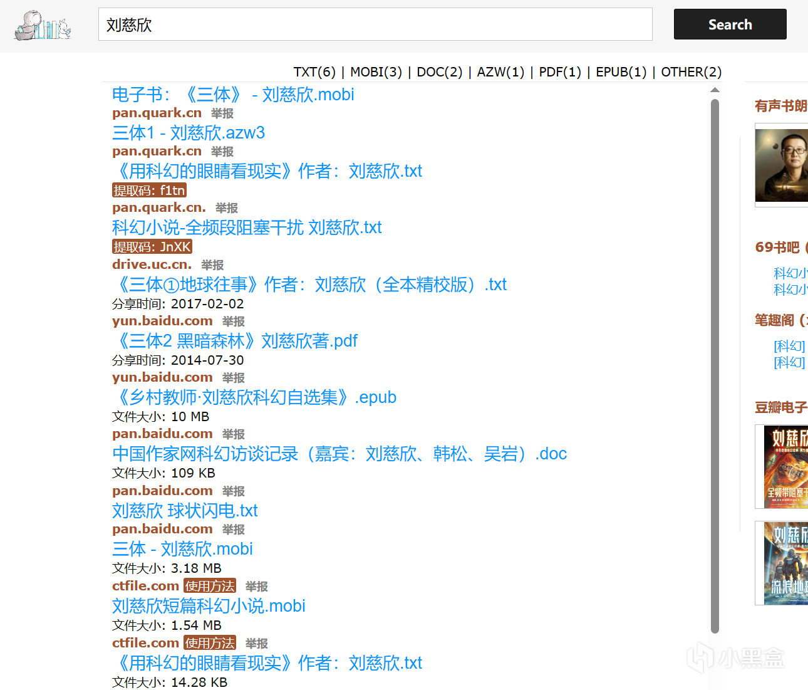Click extraction code badge JnXK
Image resolution: width=808 pixels, height=690 pixels.
[x=152, y=247]
